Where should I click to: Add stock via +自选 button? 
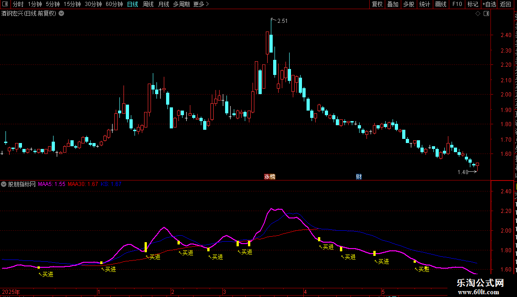(489, 4)
